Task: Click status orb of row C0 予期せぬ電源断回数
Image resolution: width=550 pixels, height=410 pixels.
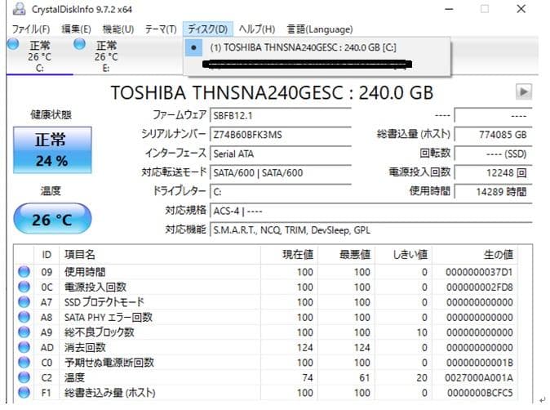Action: (x=24, y=363)
